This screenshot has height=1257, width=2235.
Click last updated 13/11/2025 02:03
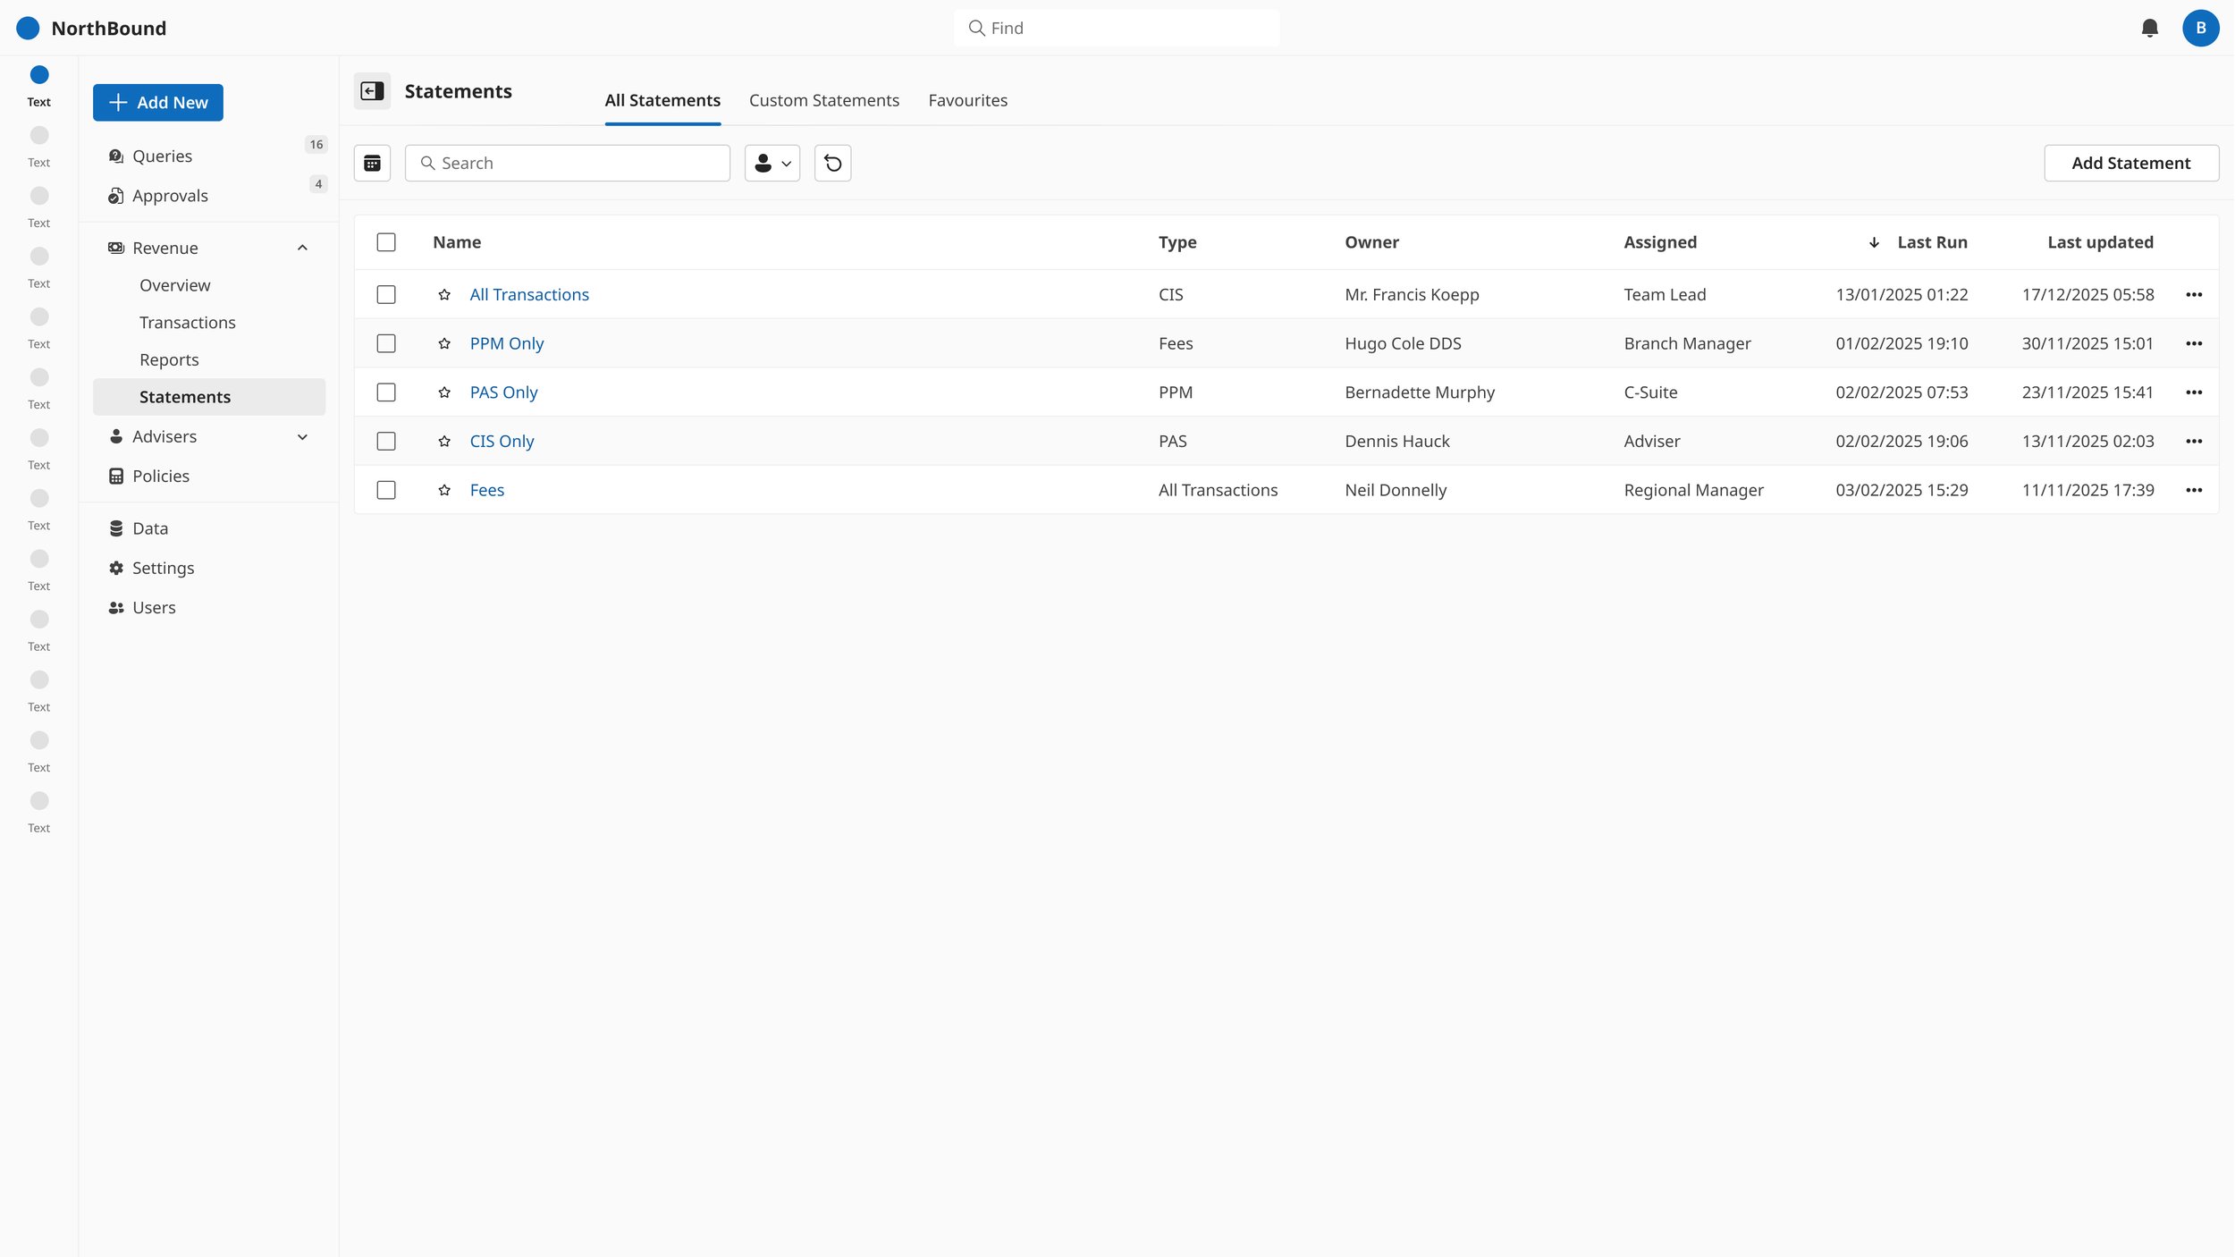tap(2087, 441)
